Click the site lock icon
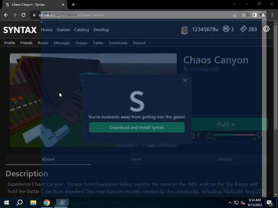 34,15
